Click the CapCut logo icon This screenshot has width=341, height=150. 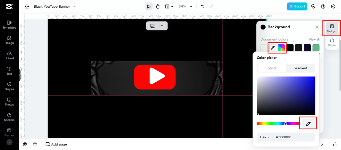(9, 6)
